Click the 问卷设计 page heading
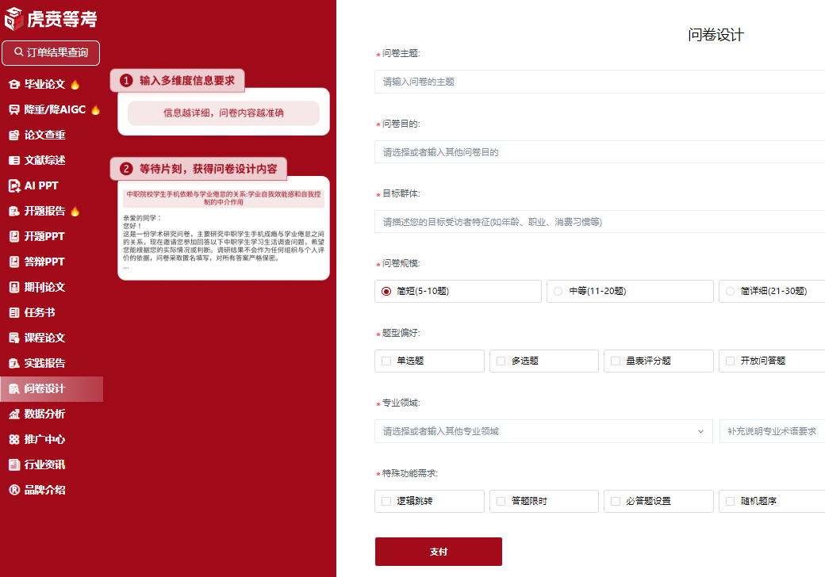This screenshot has width=825, height=577. pyautogui.click(x=716, y=35)
